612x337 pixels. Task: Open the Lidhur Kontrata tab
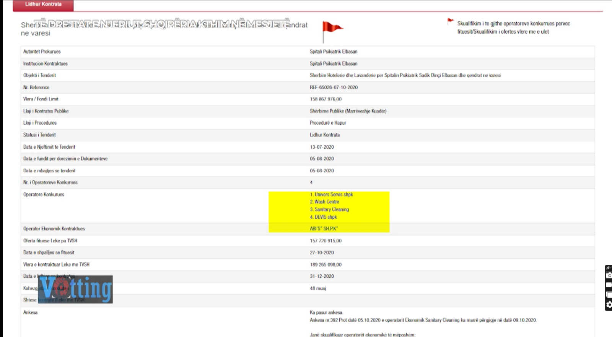tap(43, 5)
